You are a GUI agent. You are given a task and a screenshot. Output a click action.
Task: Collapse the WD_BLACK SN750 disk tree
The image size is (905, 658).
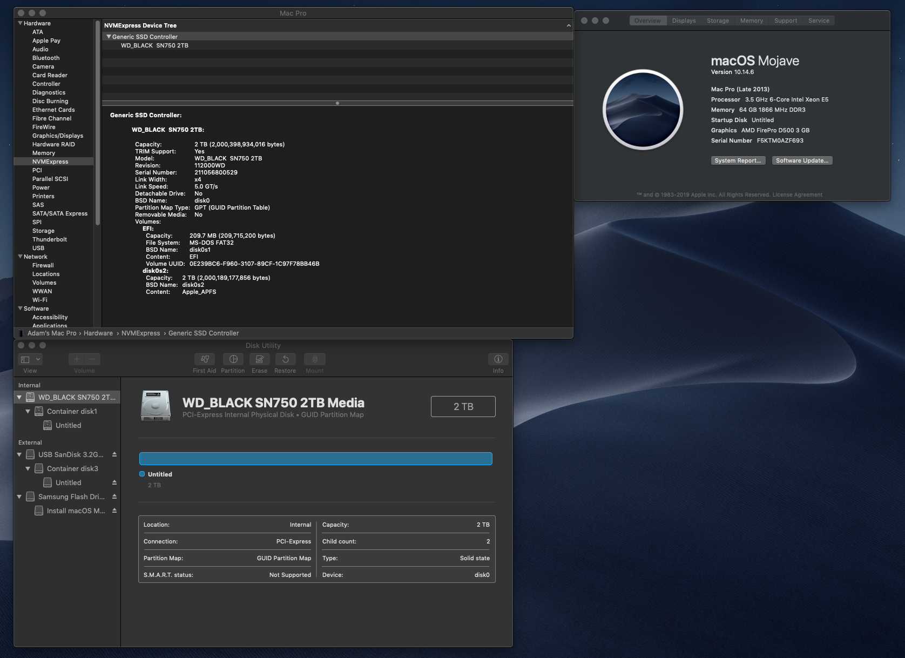click(19, 397)
